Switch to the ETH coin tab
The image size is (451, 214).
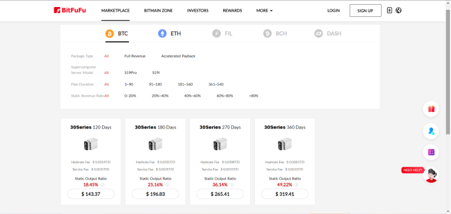(x=170, y=34)
